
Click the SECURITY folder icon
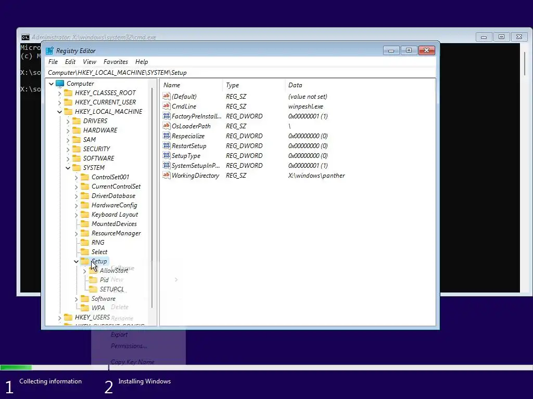[77, 149]
